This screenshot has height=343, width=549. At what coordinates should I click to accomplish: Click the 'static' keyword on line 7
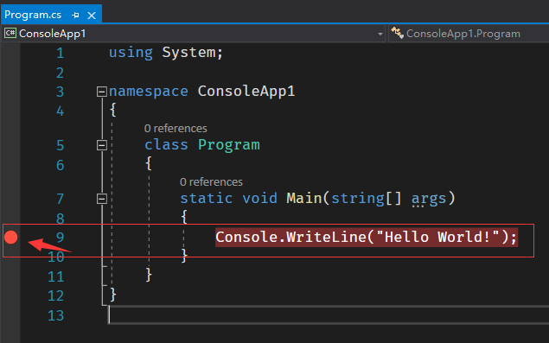[207, 198]
